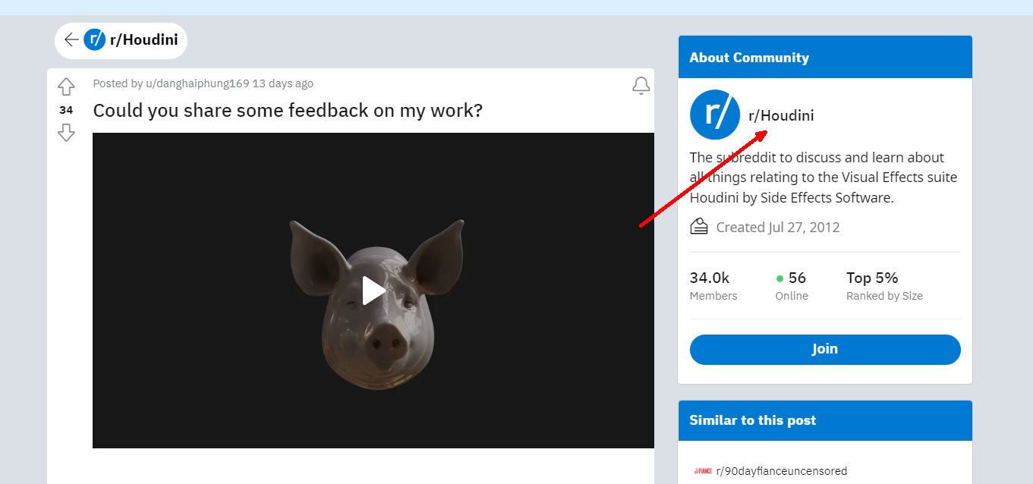Image resolution: width=1033 pixels, height=484 pixels.
Task: Upvote the feedback post
Action: tap(66, 86)
